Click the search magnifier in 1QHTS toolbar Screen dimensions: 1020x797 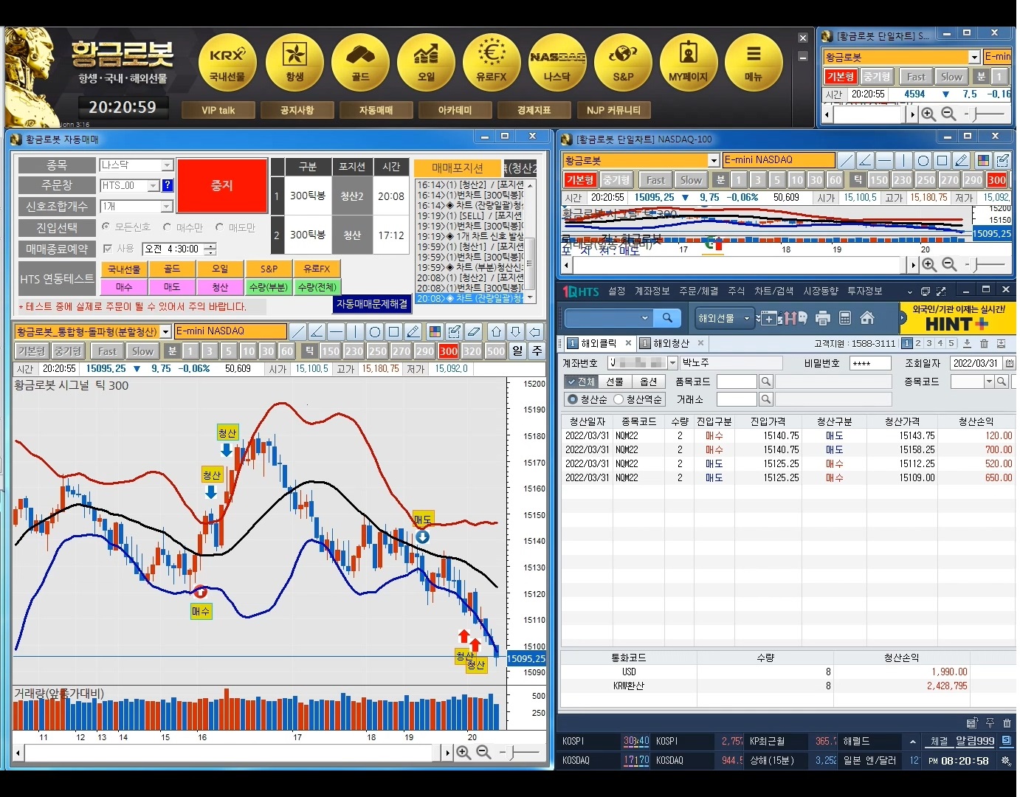coord(667,317)
